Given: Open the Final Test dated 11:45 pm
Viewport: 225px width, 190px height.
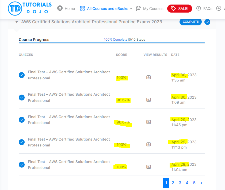Looking at the screenshot, I should (69, 120).
